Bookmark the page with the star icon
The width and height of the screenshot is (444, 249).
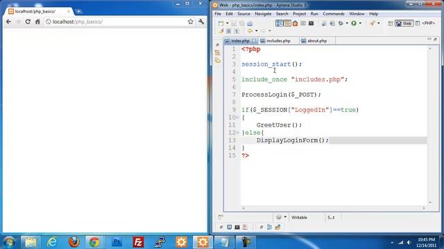(x=191, y=21)
